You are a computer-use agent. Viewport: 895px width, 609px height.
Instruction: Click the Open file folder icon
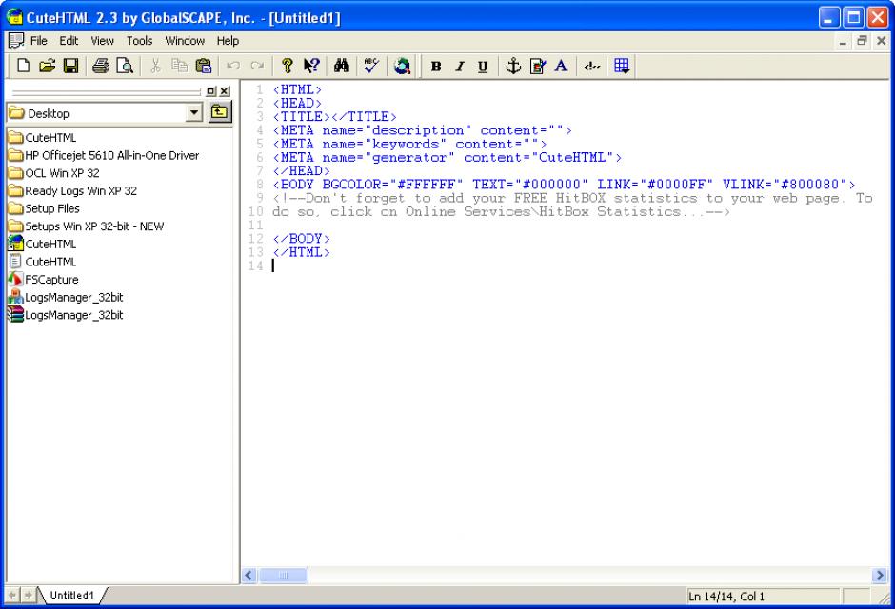[48, 67]
